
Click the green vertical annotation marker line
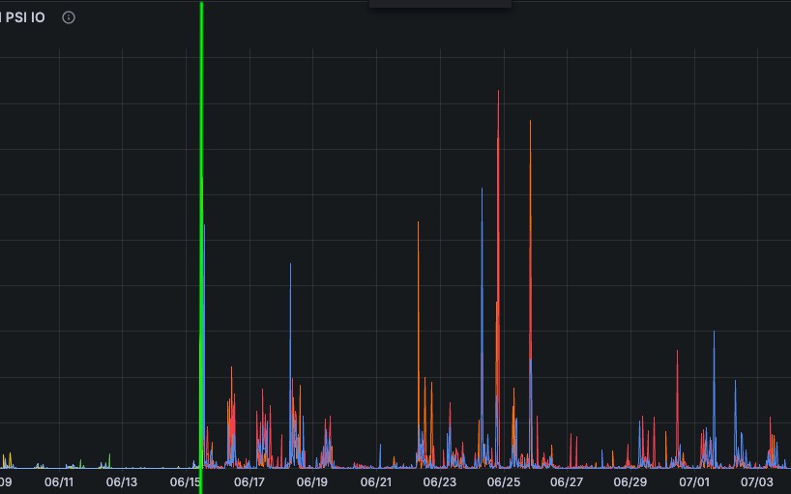(x=202, y=247)
